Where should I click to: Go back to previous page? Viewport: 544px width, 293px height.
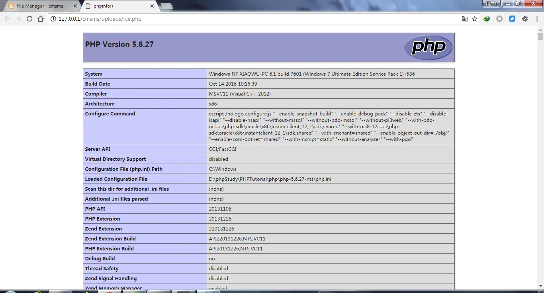pyautogui.click(x=7, y=19)
